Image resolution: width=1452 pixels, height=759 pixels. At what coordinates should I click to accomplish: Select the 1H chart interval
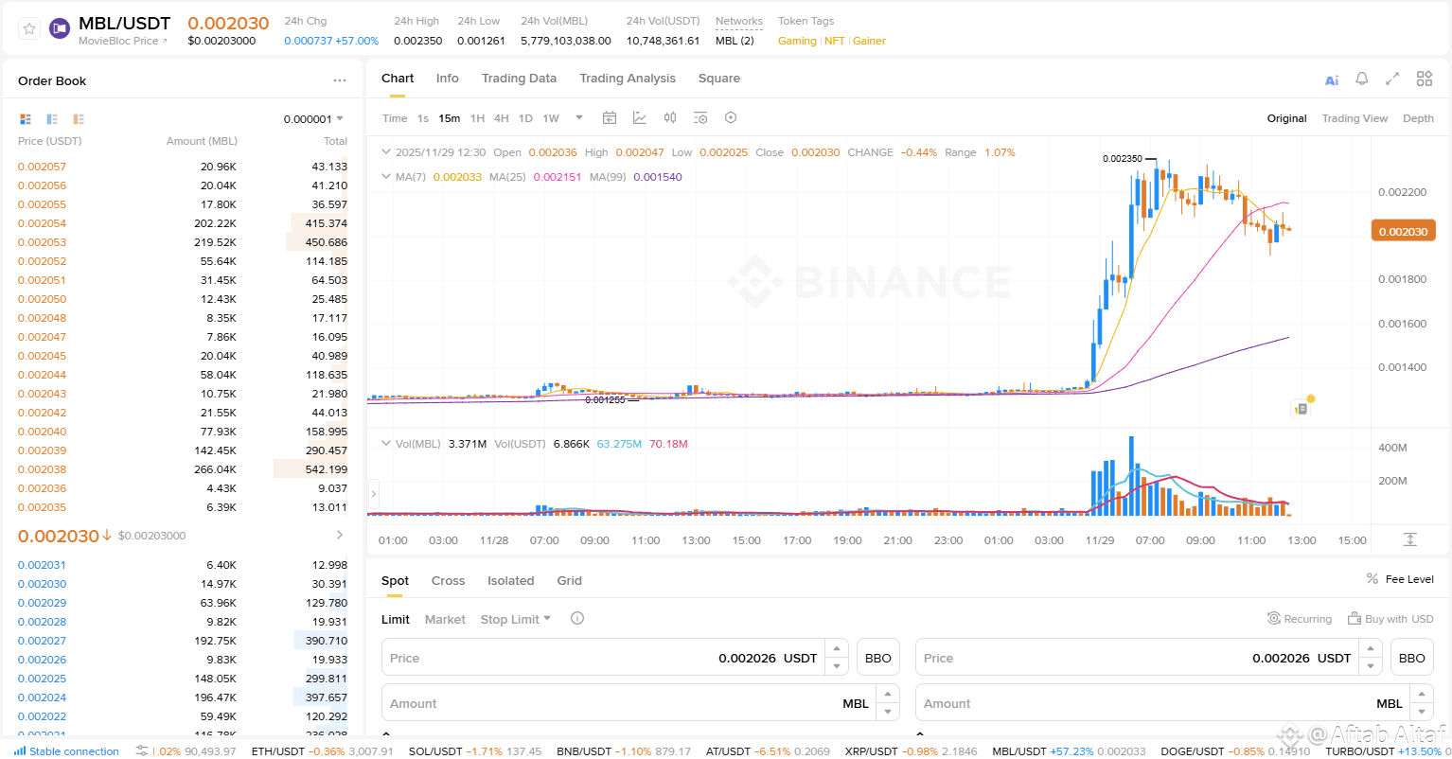477,118
